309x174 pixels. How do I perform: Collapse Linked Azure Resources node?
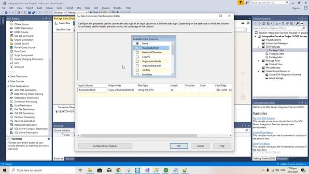[x=259, y=71]
